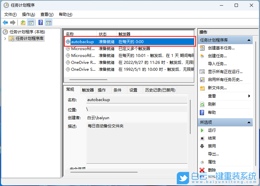The width and height of the screenshot is (260, 186).
Task: Click the Forward arrow toolbar icon
Action: [13, 22]
